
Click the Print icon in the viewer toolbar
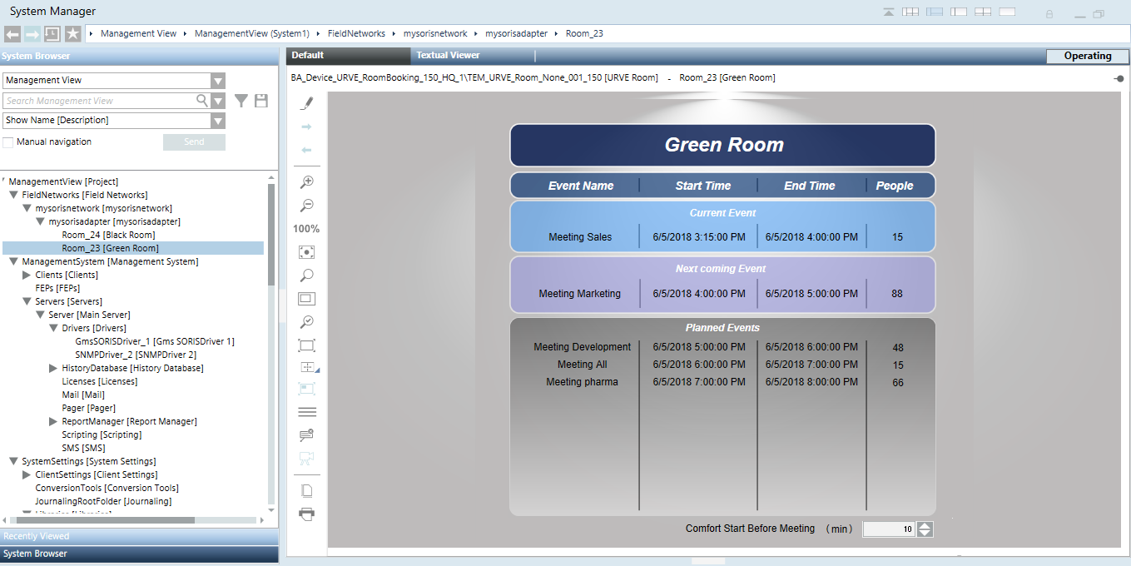pyautogui.click(x=306, y=514)
